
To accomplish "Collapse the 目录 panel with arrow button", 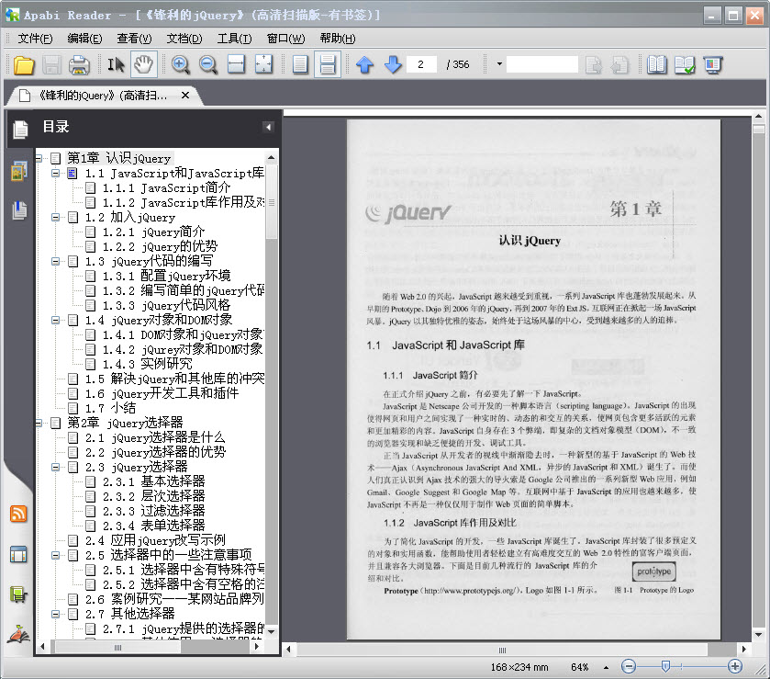I will 268,128.
